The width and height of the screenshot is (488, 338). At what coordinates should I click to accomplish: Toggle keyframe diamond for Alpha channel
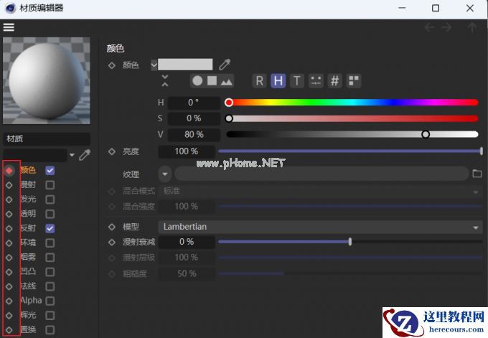[9, 301]
